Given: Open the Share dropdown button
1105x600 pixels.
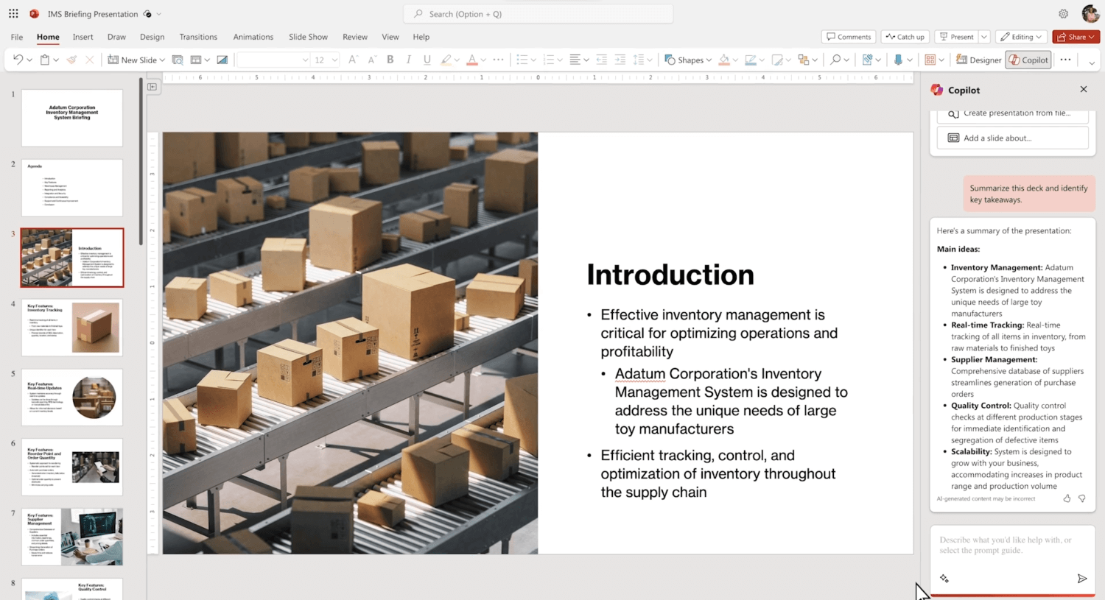Looking at the screenshot, I should [1076, 37].
